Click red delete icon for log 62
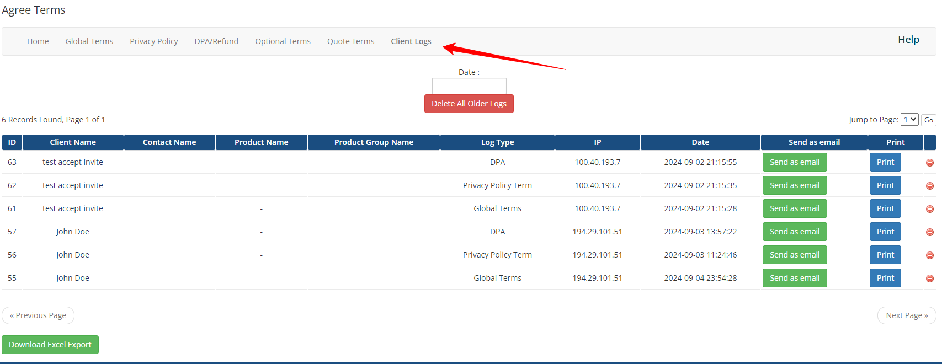 click(x=929, y=186)
